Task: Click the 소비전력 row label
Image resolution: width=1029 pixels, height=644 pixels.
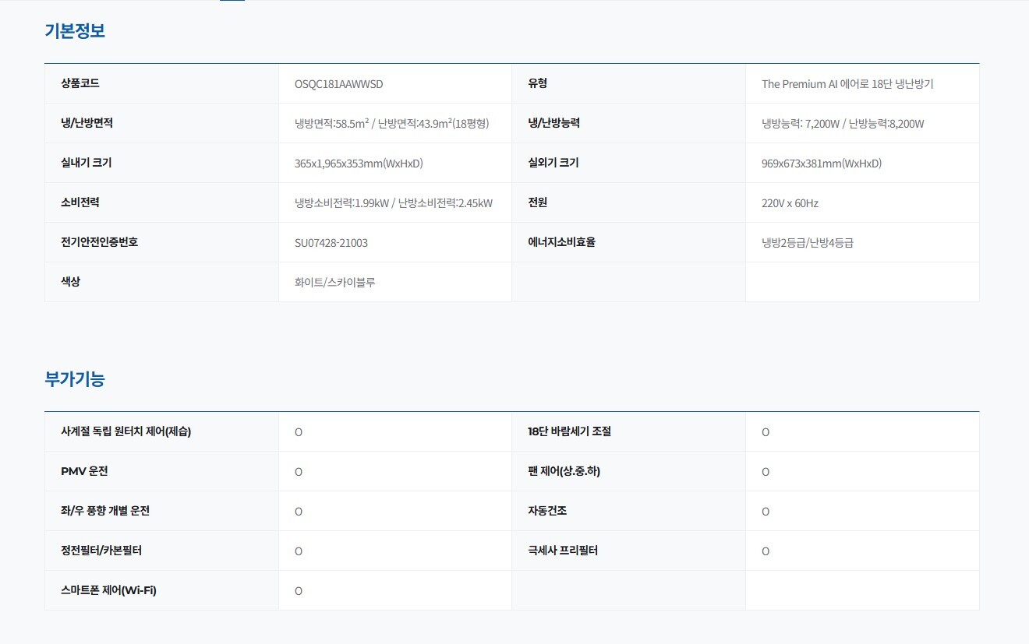Action: click(x=80, y=202)
